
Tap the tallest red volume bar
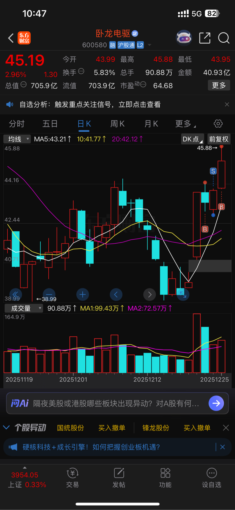pyautogui.click(x=197, y=343)
